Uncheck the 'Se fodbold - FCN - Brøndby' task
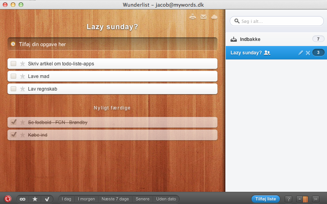 [x=13, y=122]
